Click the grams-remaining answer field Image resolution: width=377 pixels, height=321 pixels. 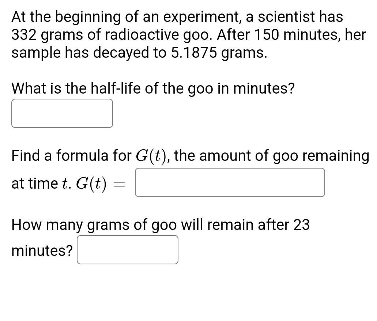click(x=127, y=249)
